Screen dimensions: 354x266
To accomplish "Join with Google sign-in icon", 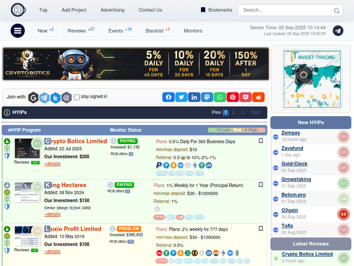I will (x=33, y=97).
